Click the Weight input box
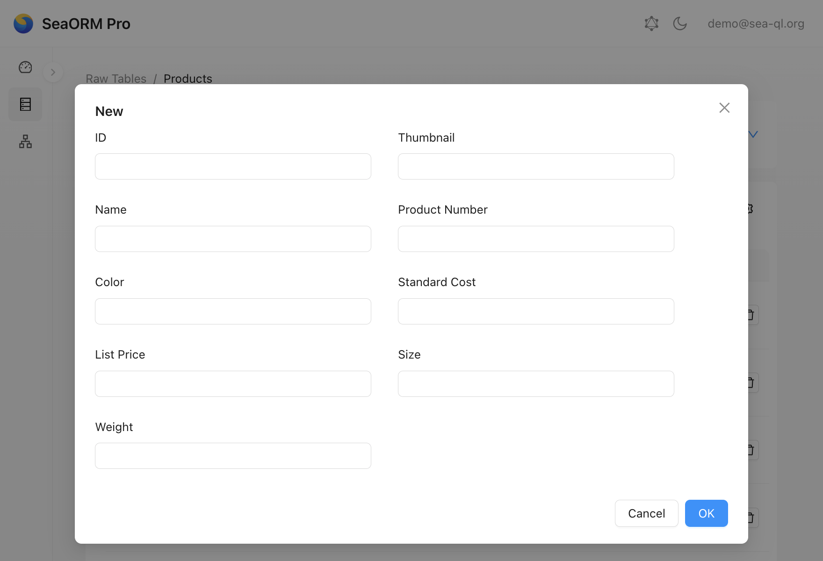Screen dimensions: 823x561 click(x=233, y=456)
